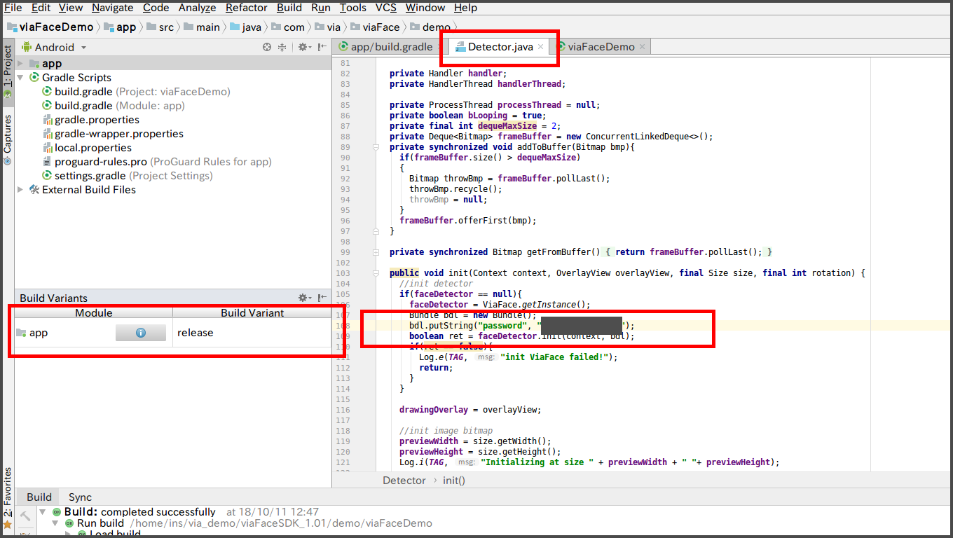Open the release build variant cell dropdown

[x=252, y=333]
